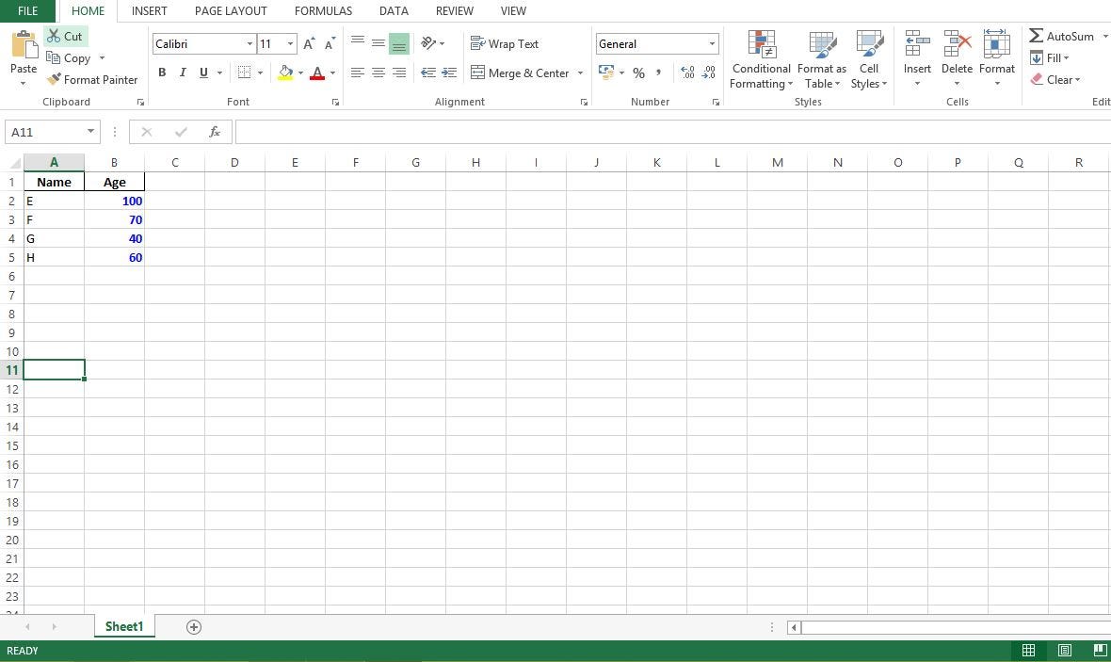Switch to the FORMULAS tab
1111x662 pixels.
(323, 10)
